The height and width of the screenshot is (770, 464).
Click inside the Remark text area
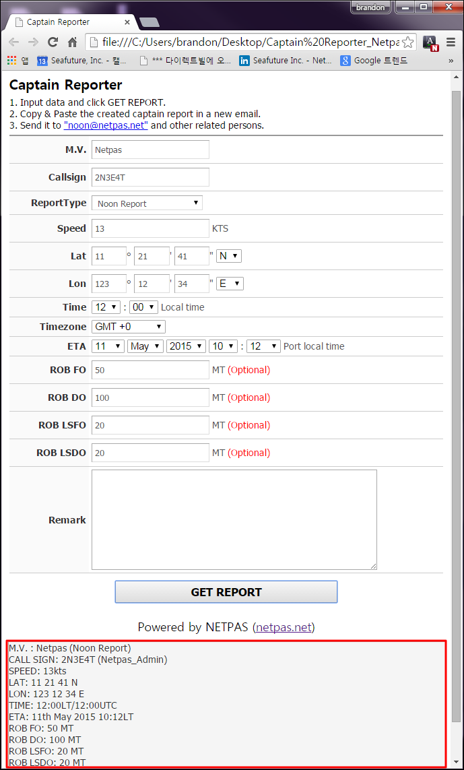coord(234,519)
